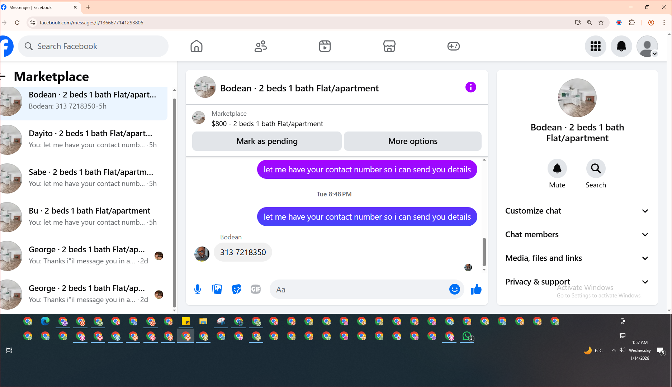Open the Video (Reels) icon

325,46
